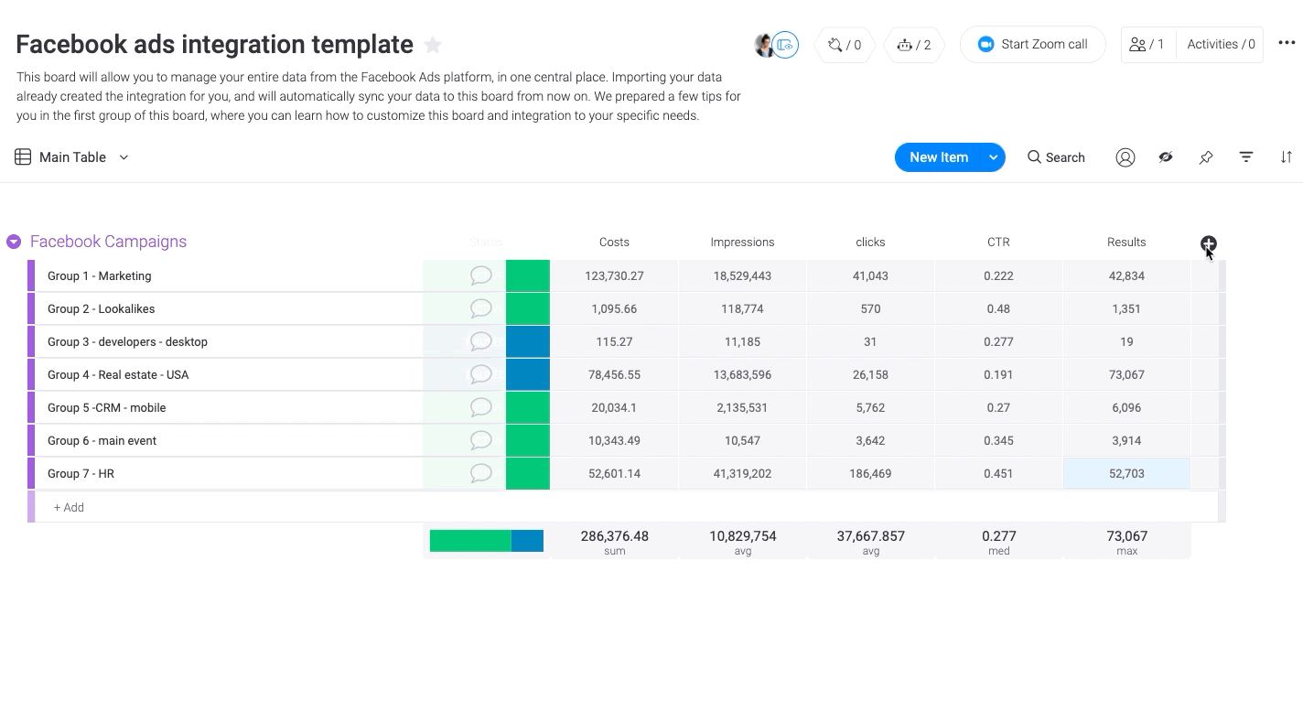This screenshot has width=1303, height=712.
Task: Open automations counter showing 2
Action: (914, 44)
